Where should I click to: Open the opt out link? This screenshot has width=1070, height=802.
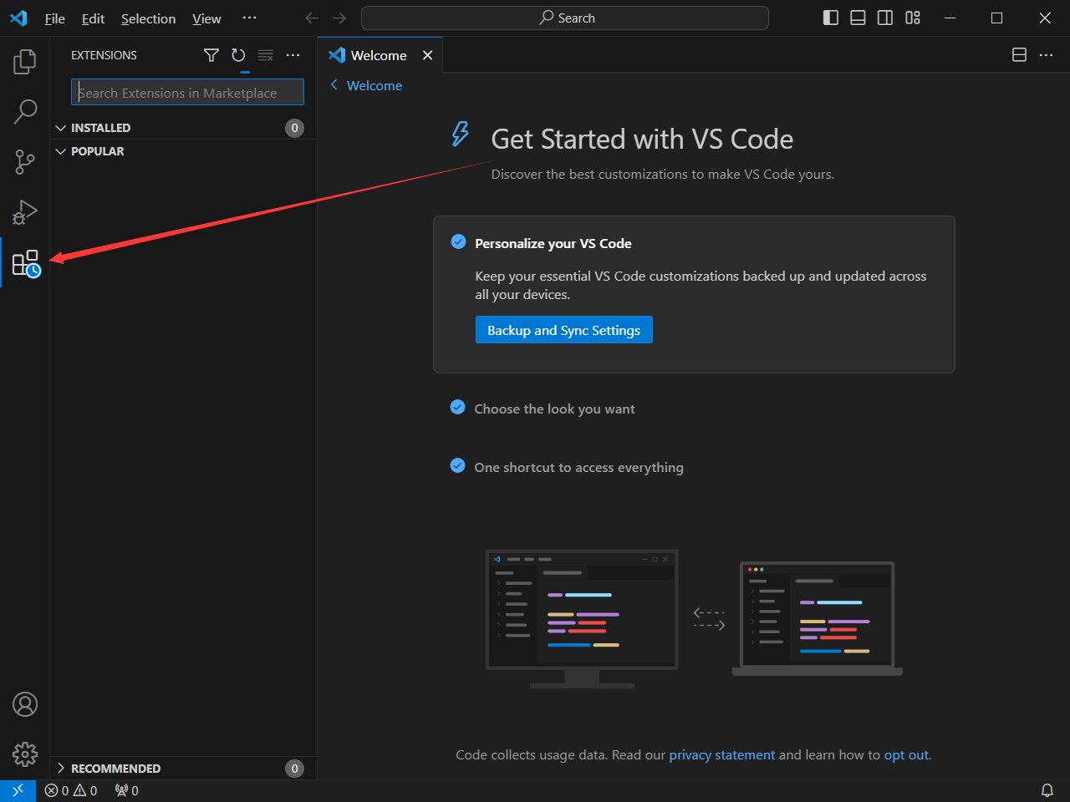point(906,755)
